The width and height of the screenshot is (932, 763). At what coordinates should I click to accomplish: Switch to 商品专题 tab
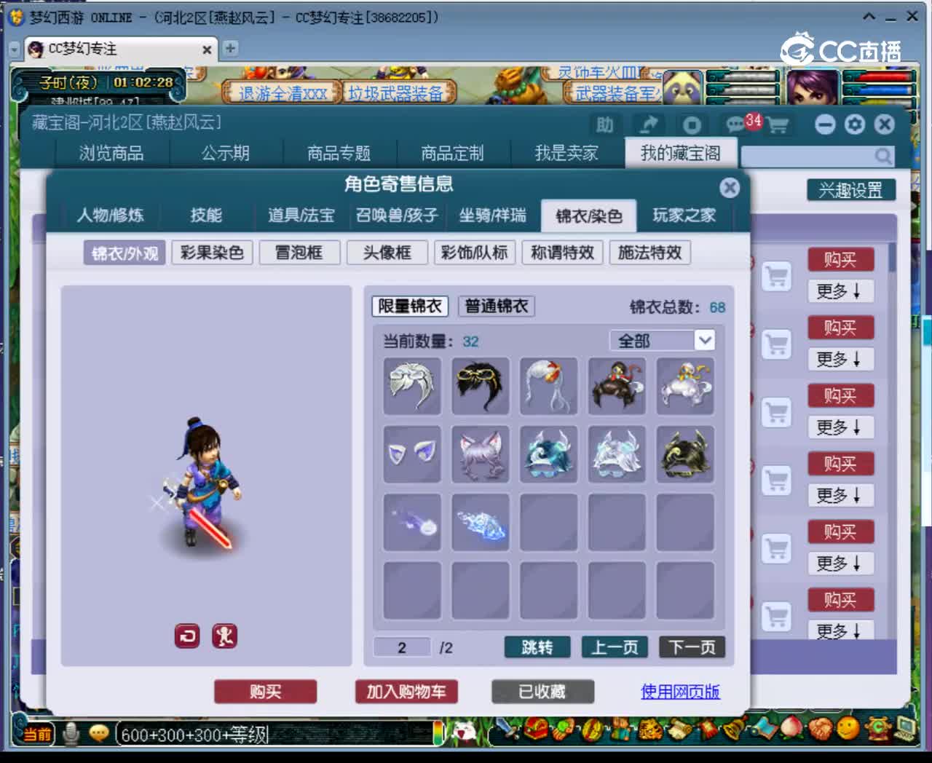[339, 154]
